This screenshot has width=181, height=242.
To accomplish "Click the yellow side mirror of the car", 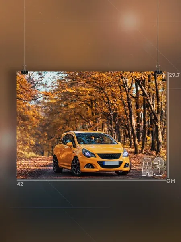I will pos(70,144).
